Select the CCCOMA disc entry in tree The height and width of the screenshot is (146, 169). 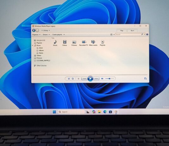coord(43,61)
